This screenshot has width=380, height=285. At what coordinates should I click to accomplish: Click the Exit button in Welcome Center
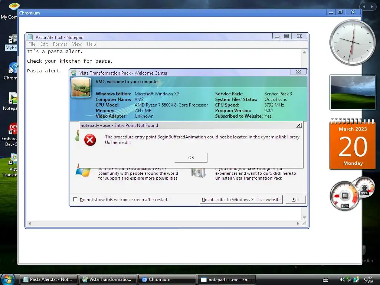point(295,200)
